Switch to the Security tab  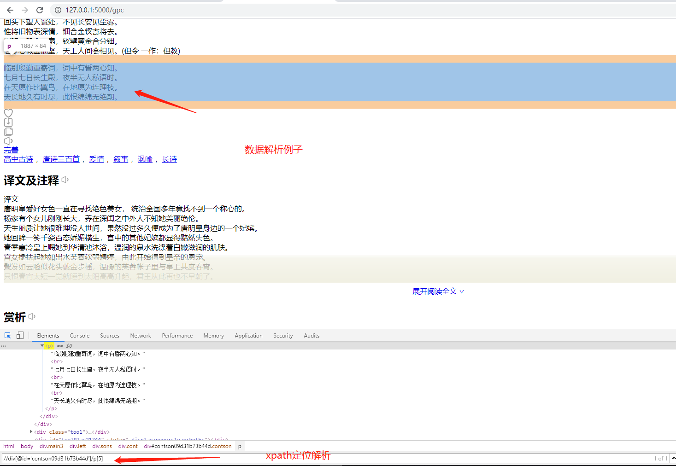(283, 336)
